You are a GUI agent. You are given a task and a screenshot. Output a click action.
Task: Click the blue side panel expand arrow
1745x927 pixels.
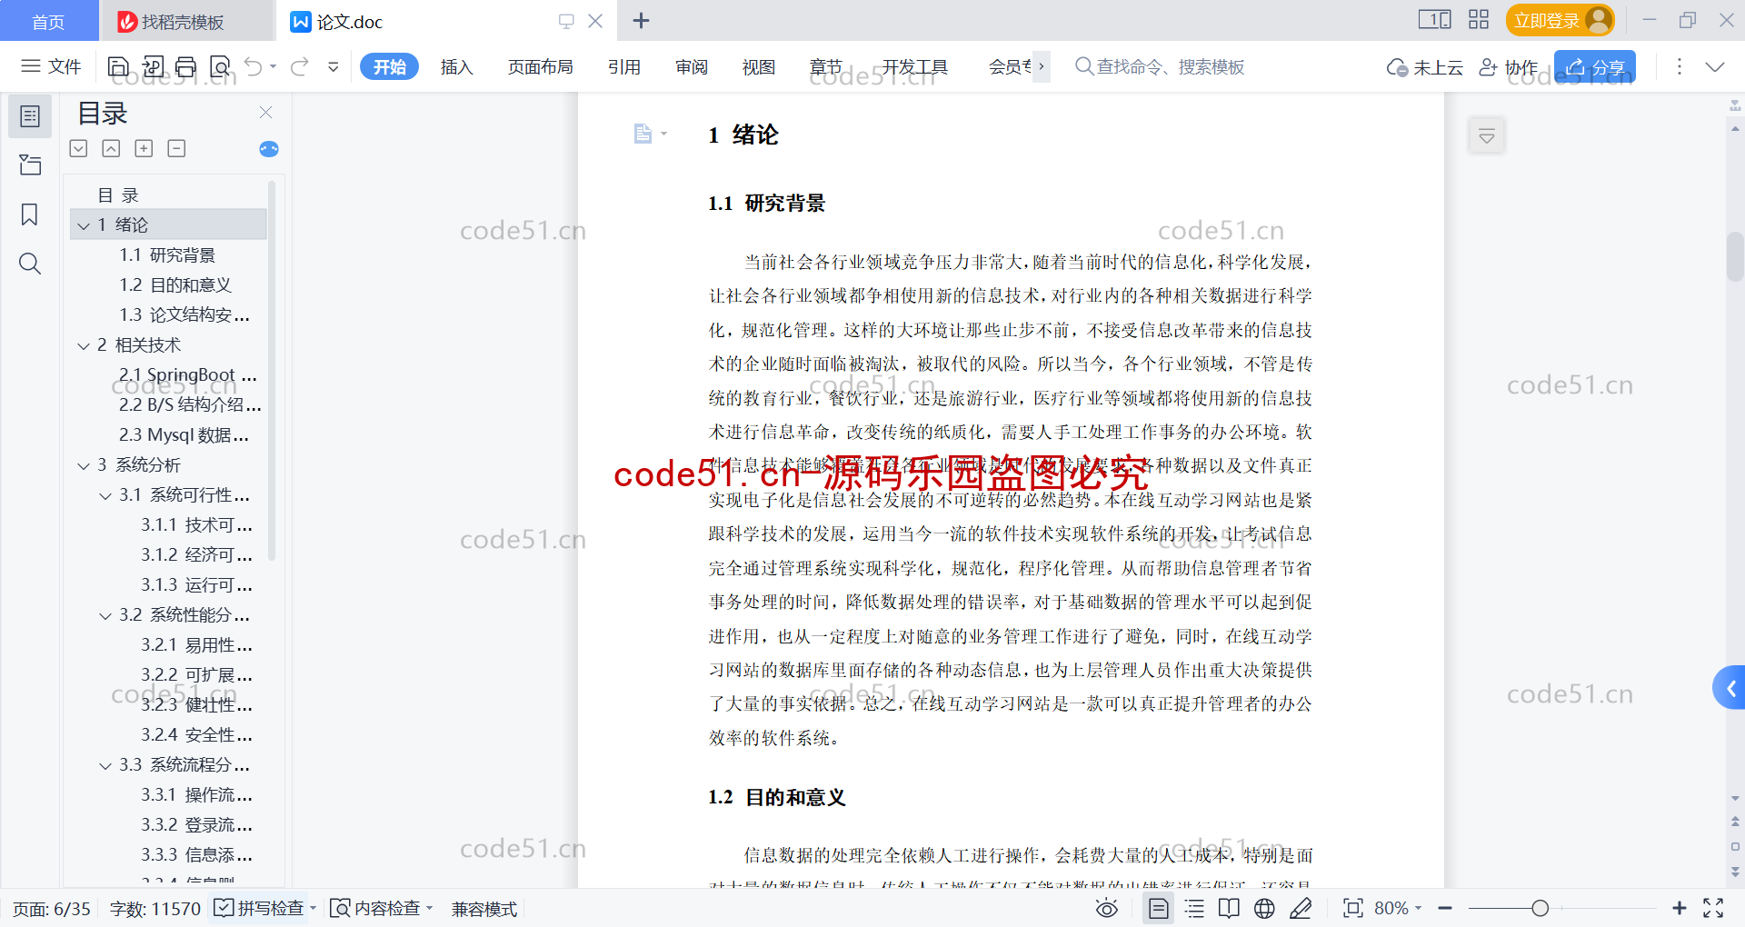(x=1730, y=688)
